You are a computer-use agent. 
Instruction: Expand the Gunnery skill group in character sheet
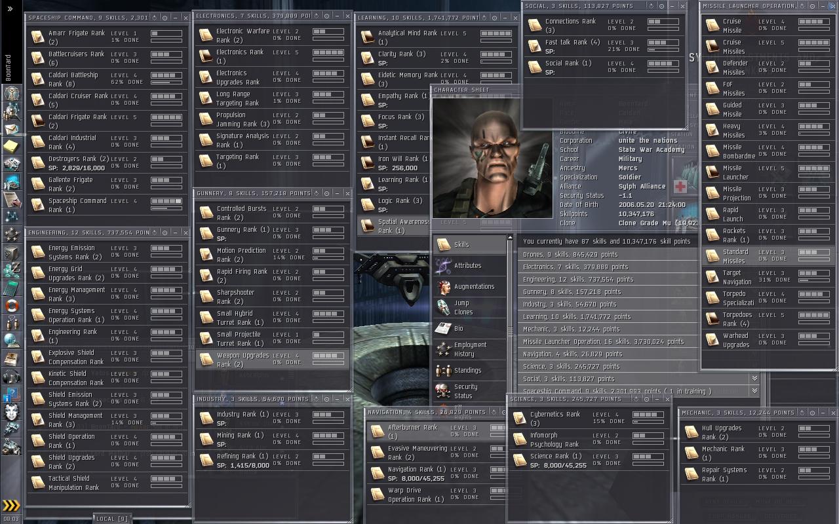click(607, 291)
